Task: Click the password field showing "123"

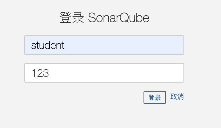Action: click(104, 73)
